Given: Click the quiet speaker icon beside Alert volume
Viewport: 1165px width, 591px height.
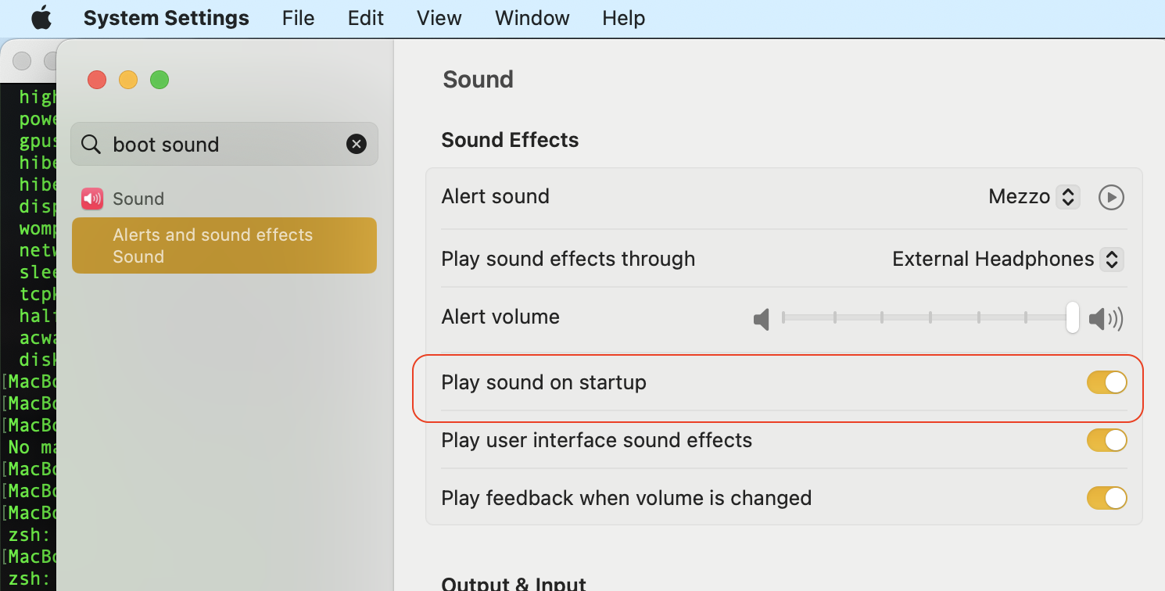Looking at the screenshot, I should 762,319.
